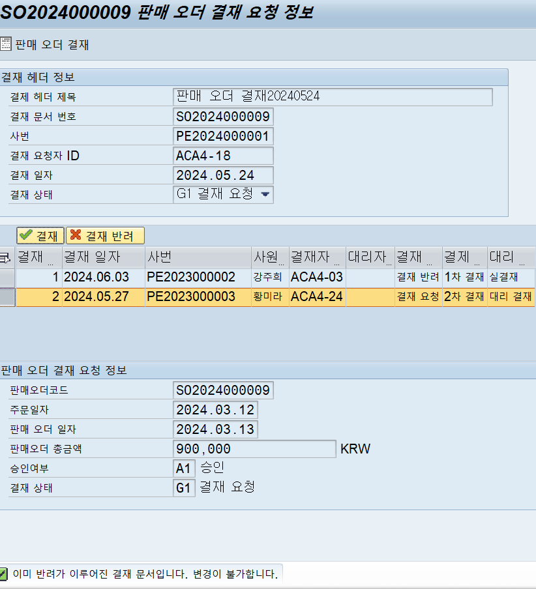Click the 결재 헤더 정보 group title
The width and height of the screenshot is (536, 589).
38,78
